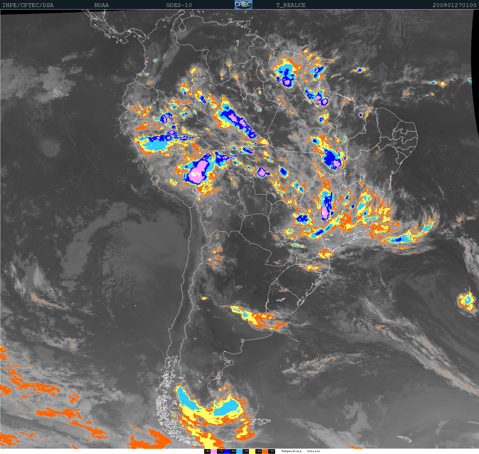Click the large pink storm cell over Peru

pos(197,172)
